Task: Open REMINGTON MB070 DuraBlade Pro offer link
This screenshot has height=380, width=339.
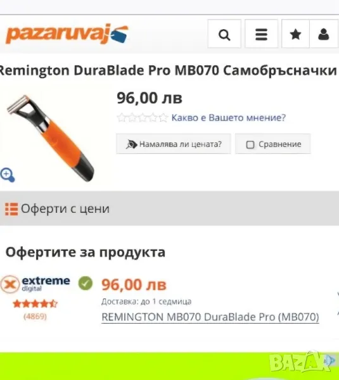Action: point(210,317)
